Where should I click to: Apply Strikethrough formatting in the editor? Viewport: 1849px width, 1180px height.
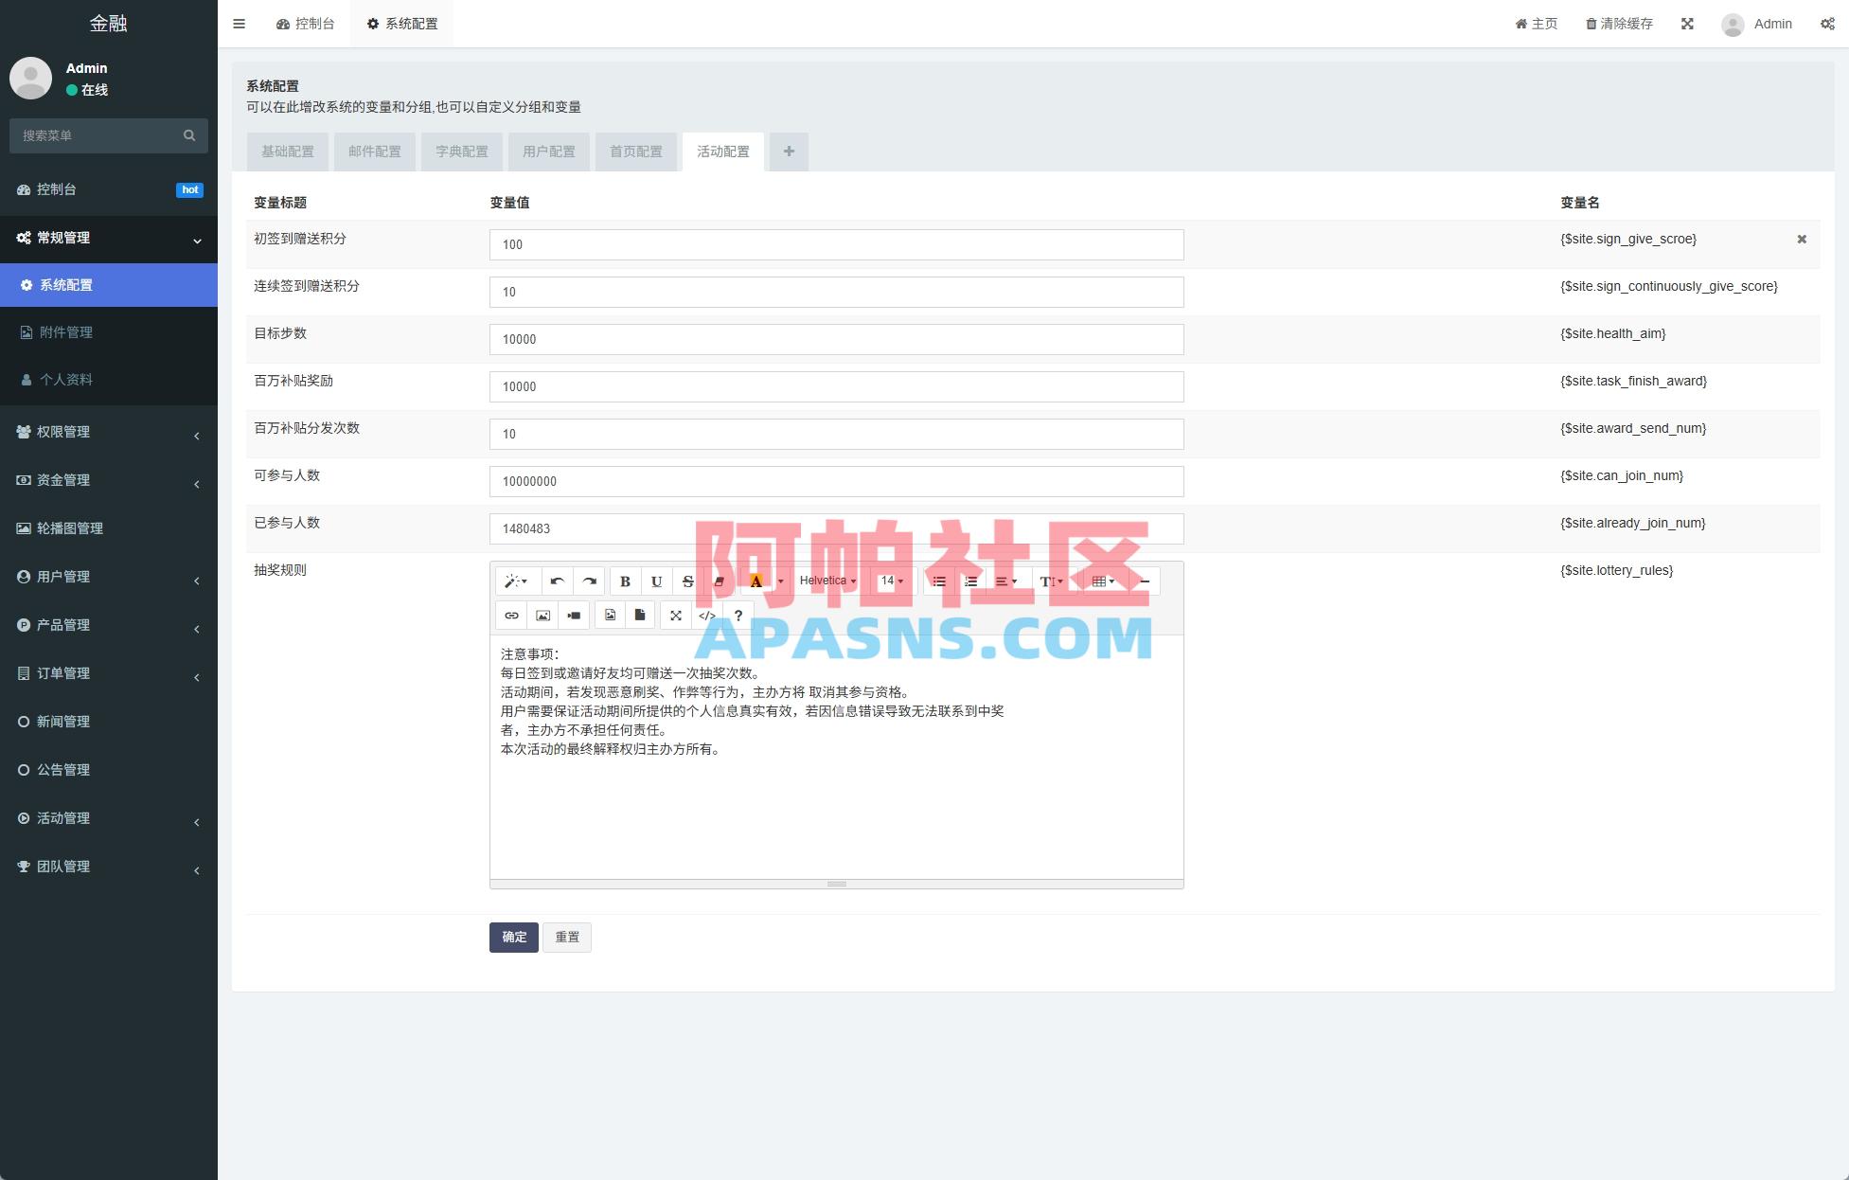pyautogui.click(x=687, y=581)
